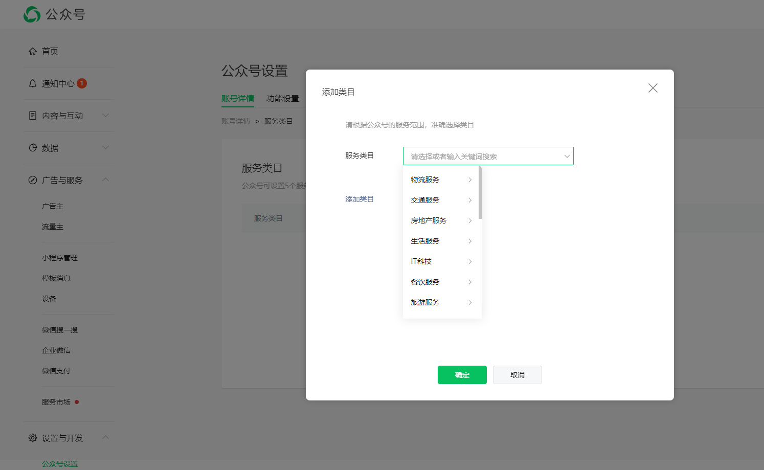Click the compass icon beside 广告与服务
This screenshot has width=764, height=470.
(x=33, y=180)
